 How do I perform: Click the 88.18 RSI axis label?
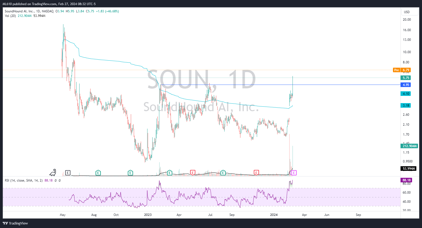point(406,180)
